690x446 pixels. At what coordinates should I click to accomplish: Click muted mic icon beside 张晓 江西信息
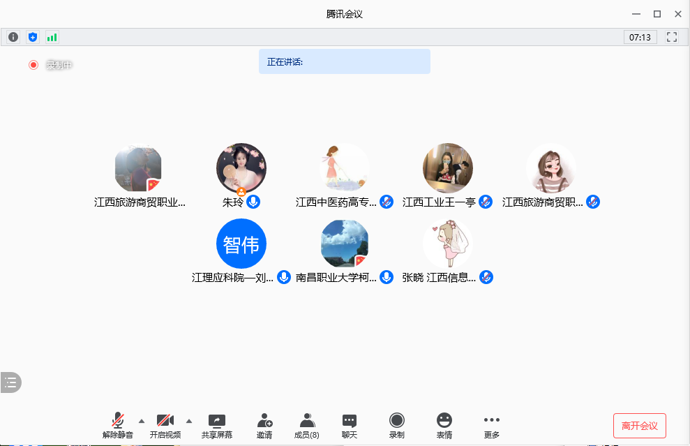pyautogui.click(x=486, y=277)
